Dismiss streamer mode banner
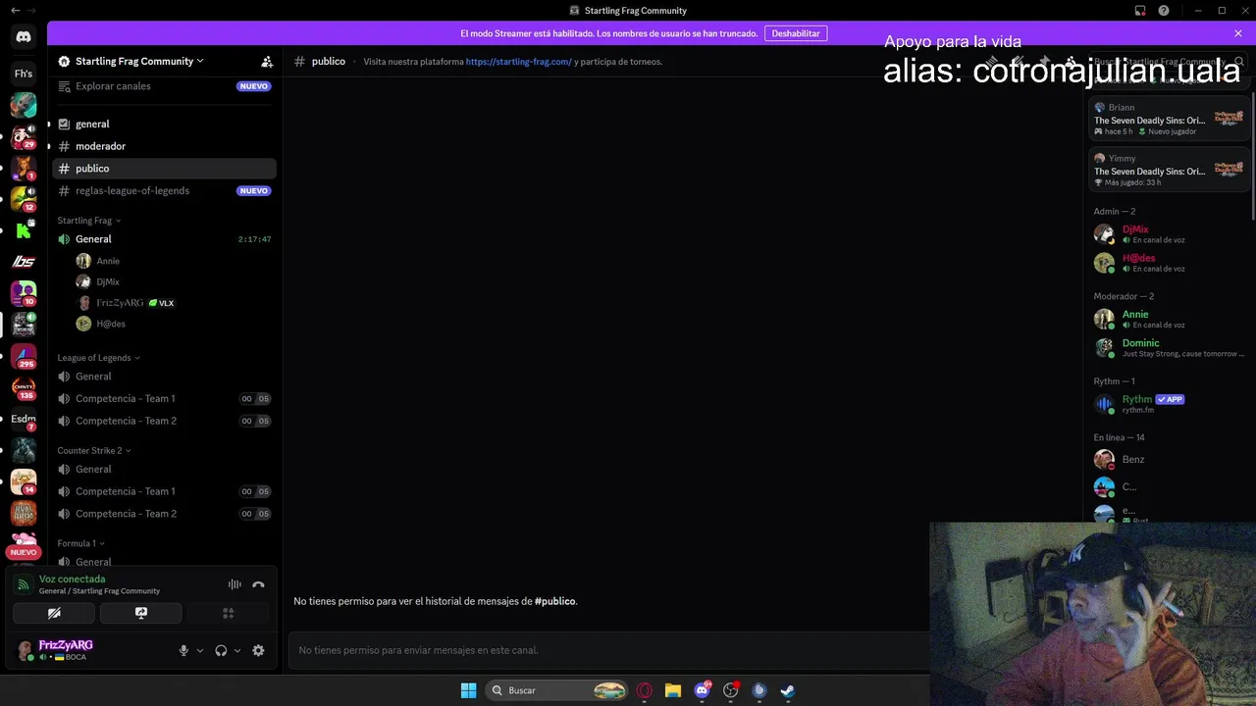1256x706 pixels. (1238, 33)
